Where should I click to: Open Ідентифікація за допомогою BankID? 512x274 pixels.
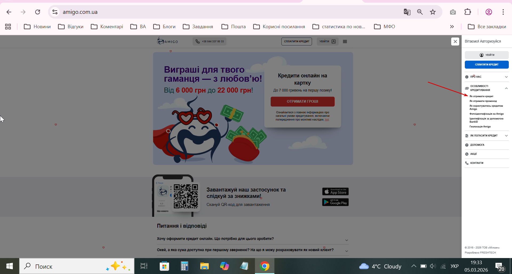pyautogui.click(x=486, y=120)
